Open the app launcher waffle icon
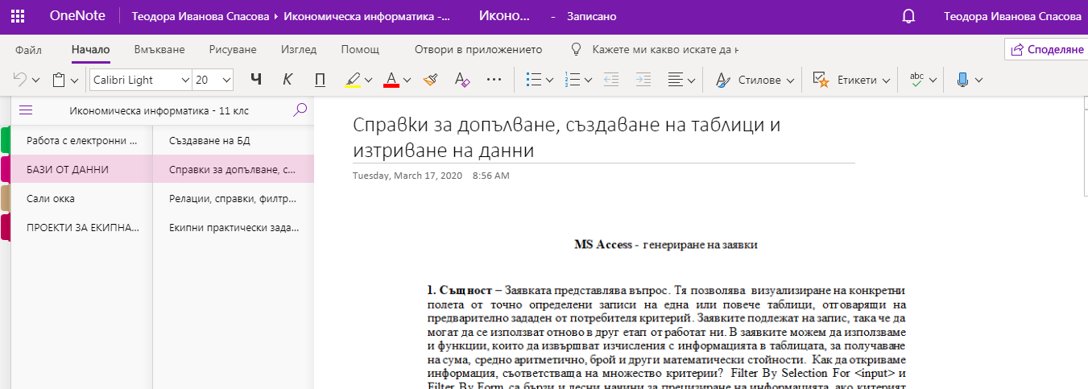Image resolution: width=1088 pixels, height=389 pixels. click(x=18, y=16)
